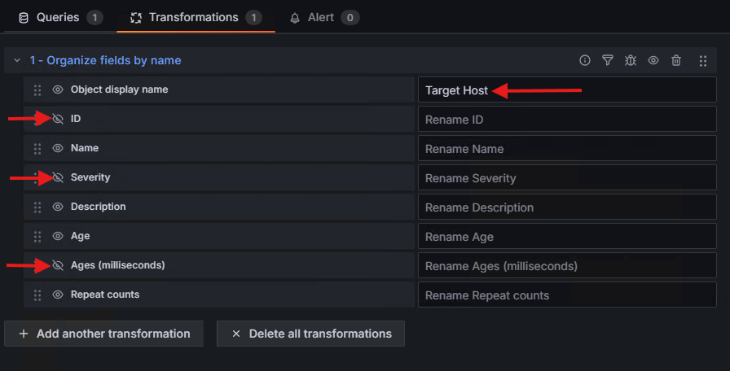This screenshot has width=730, height=371.
Task: Click the filter icon on transformation row
Action: click(608, 60)
